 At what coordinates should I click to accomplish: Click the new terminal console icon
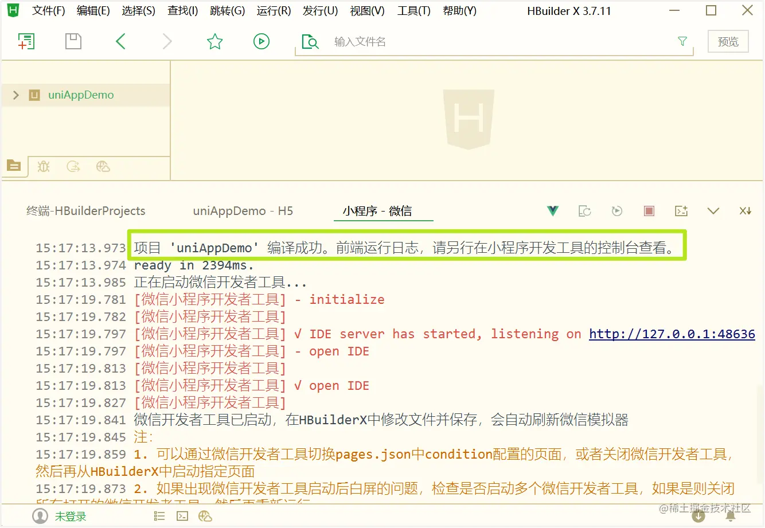tap(681, 211)
